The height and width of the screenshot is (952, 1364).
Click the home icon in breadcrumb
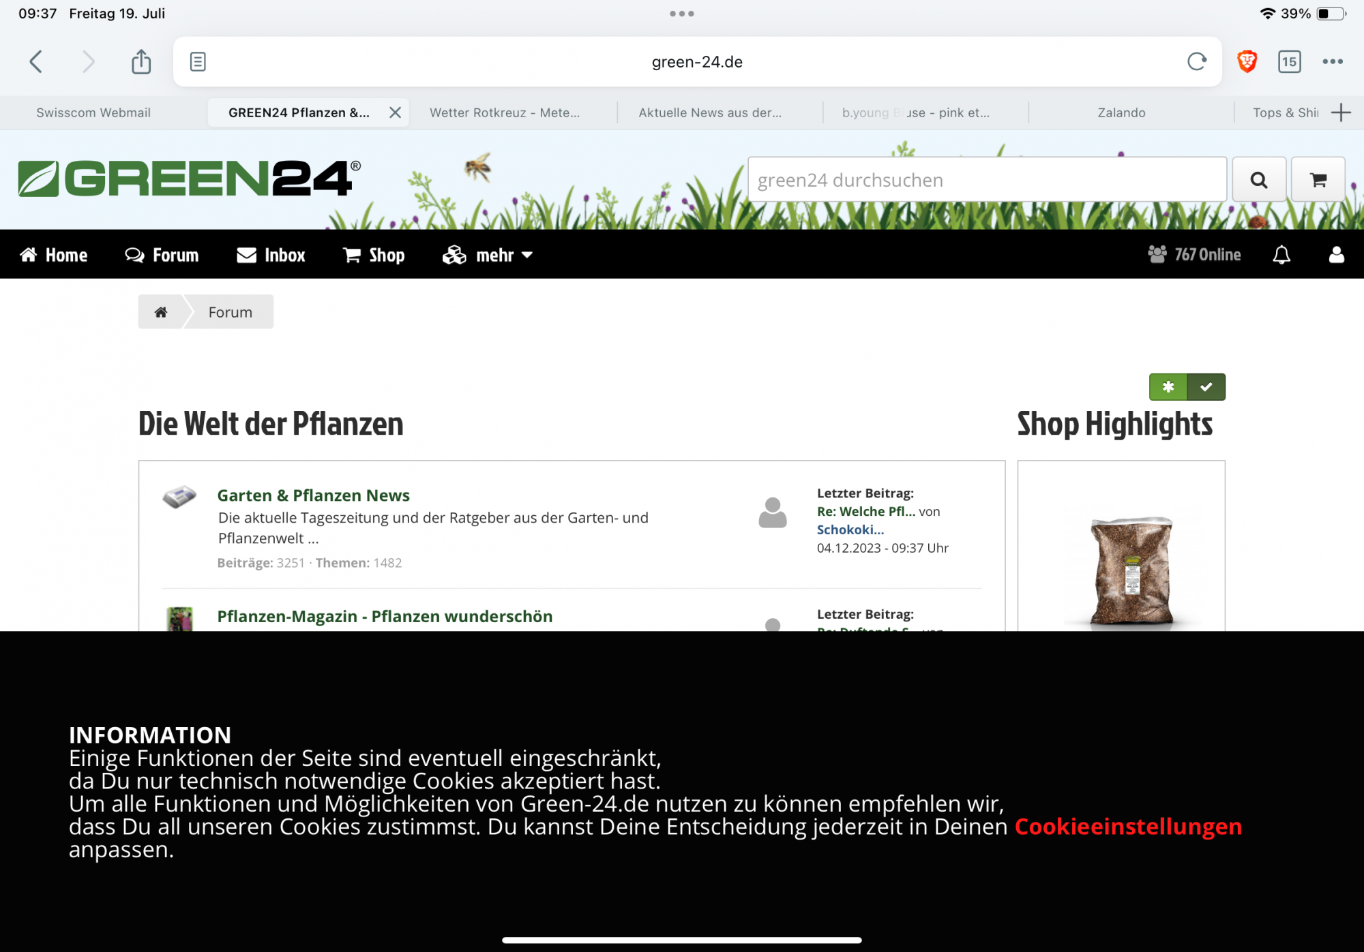161,312
